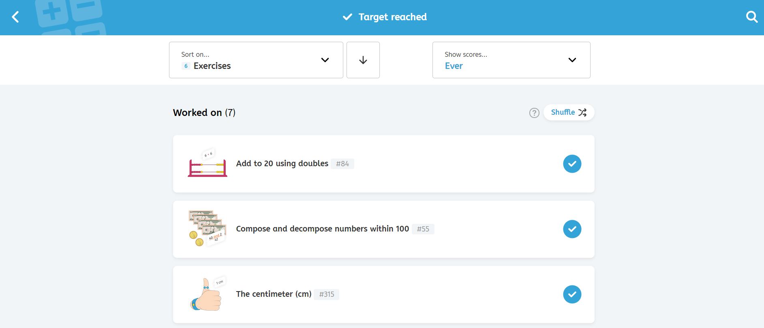Screen dimensions: 764x328
Task: Click the #84 exercise number tag
Action: pyautogui.click(x=342, y=164)
